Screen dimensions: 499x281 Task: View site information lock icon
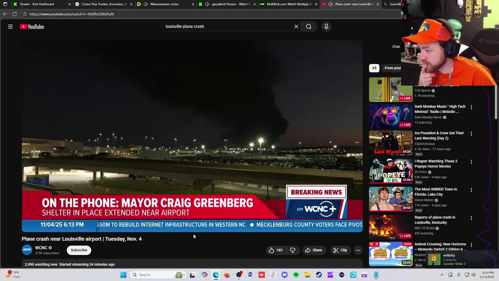(x=25, y=14)
